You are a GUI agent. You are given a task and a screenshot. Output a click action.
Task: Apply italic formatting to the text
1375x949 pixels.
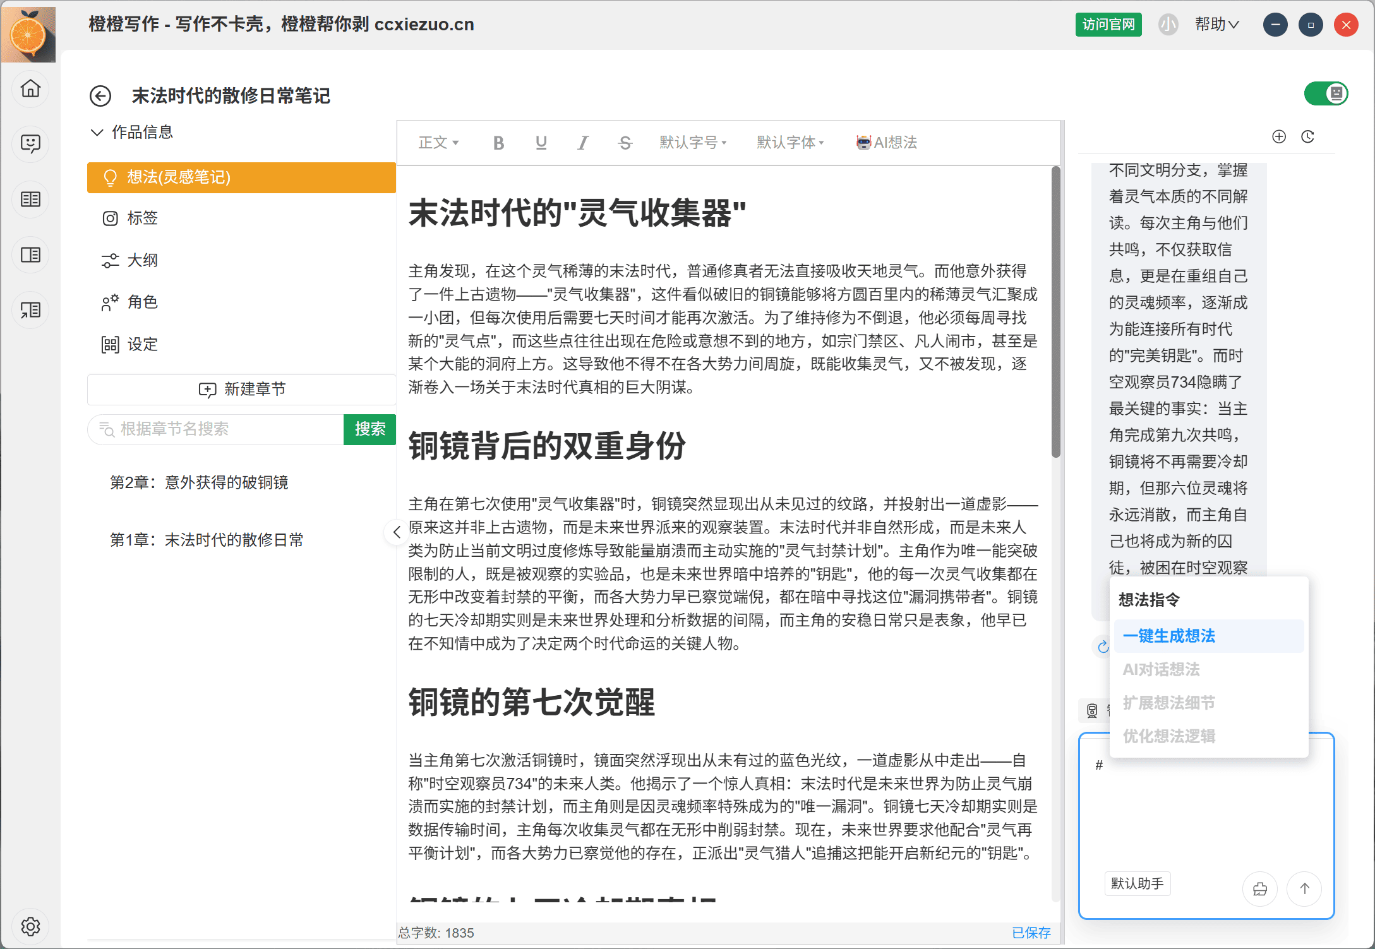click(582, 143)
